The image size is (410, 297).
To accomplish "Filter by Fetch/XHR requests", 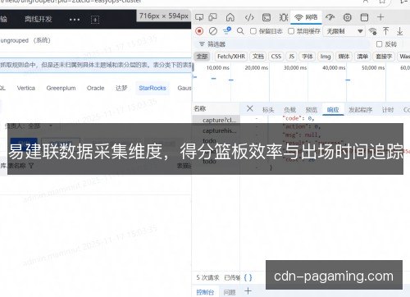I will 231,57.
